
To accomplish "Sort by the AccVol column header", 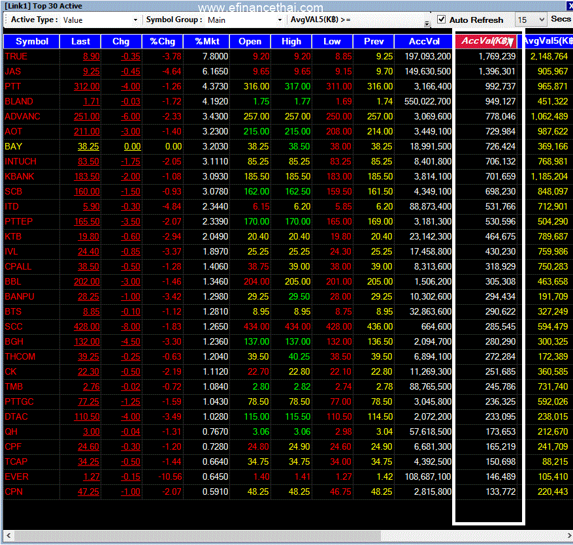I will (x=424, y=41).
